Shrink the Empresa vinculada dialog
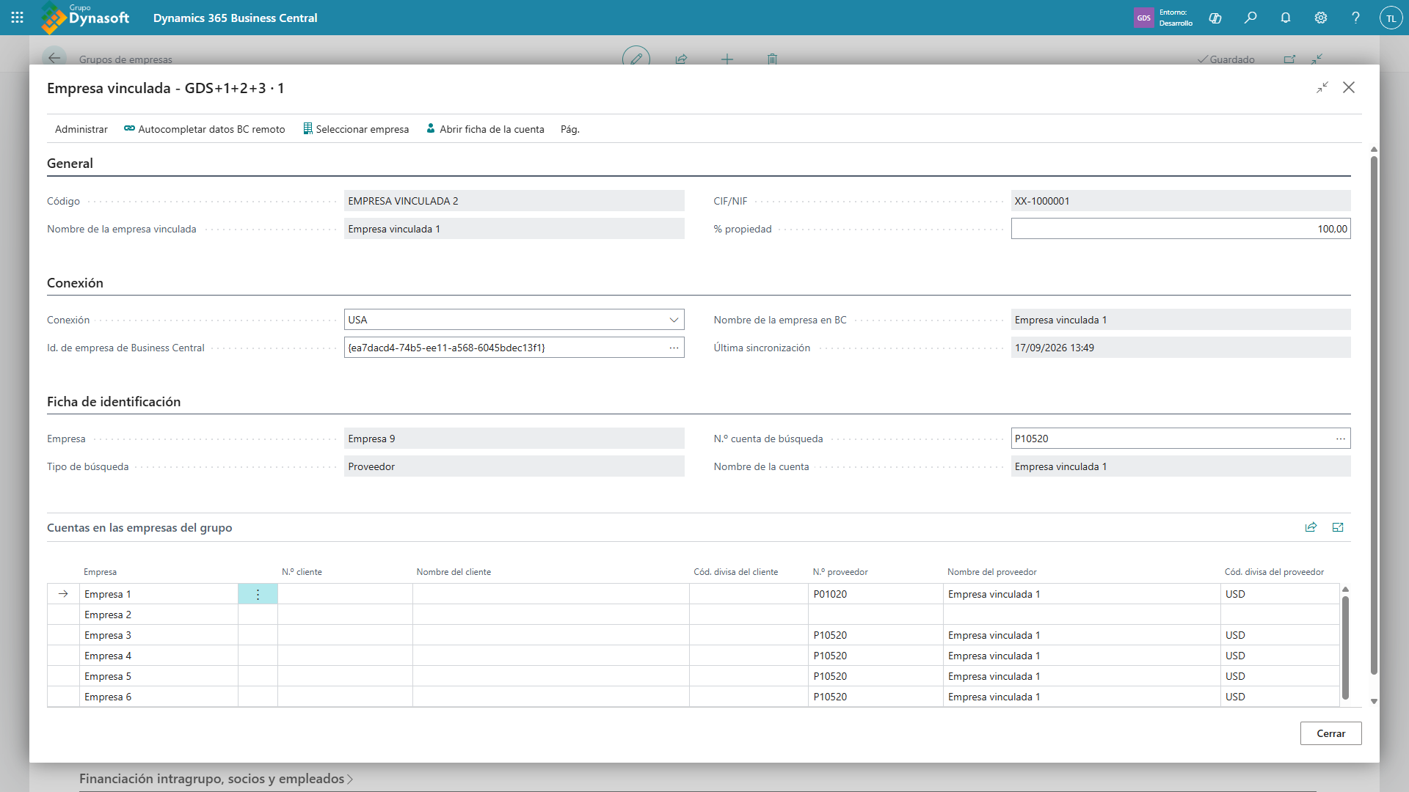The image size is (1409, 792). [x=1322, y=87]
